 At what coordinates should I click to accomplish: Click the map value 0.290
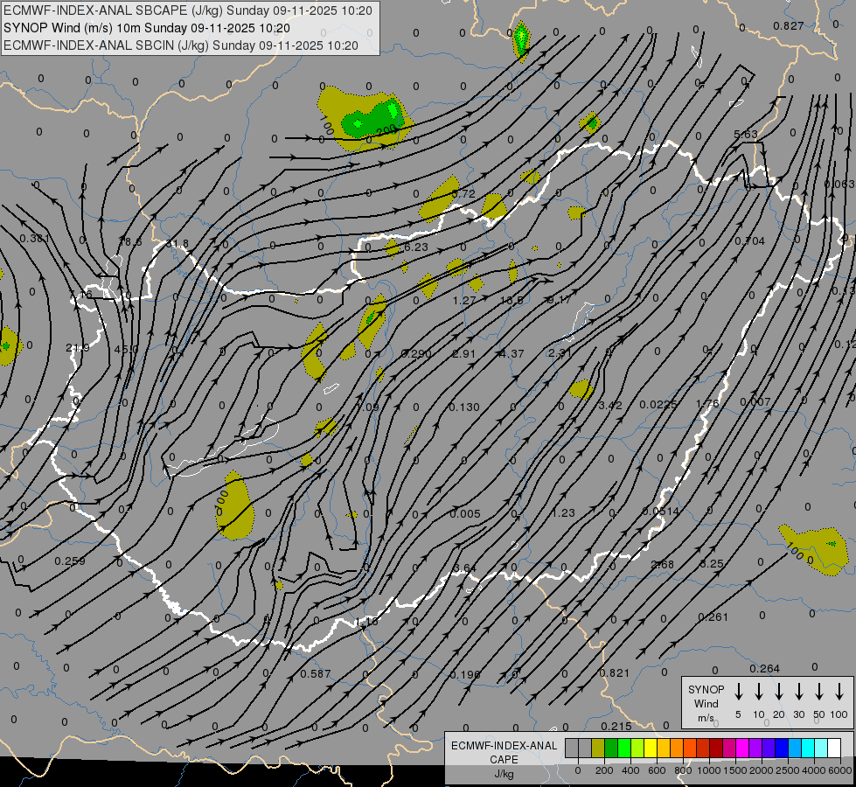pyautogui.click(x=416, y=353)
